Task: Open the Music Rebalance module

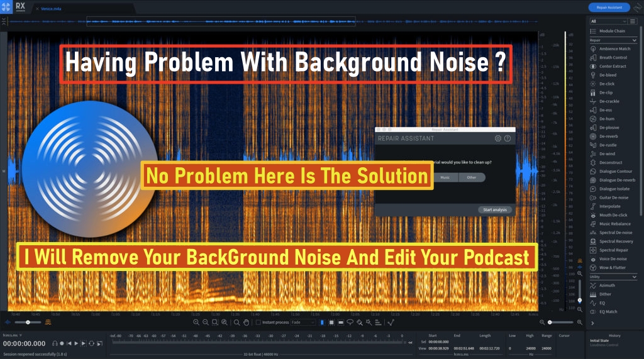Action: pyautogui.click(x=610, y=224)
